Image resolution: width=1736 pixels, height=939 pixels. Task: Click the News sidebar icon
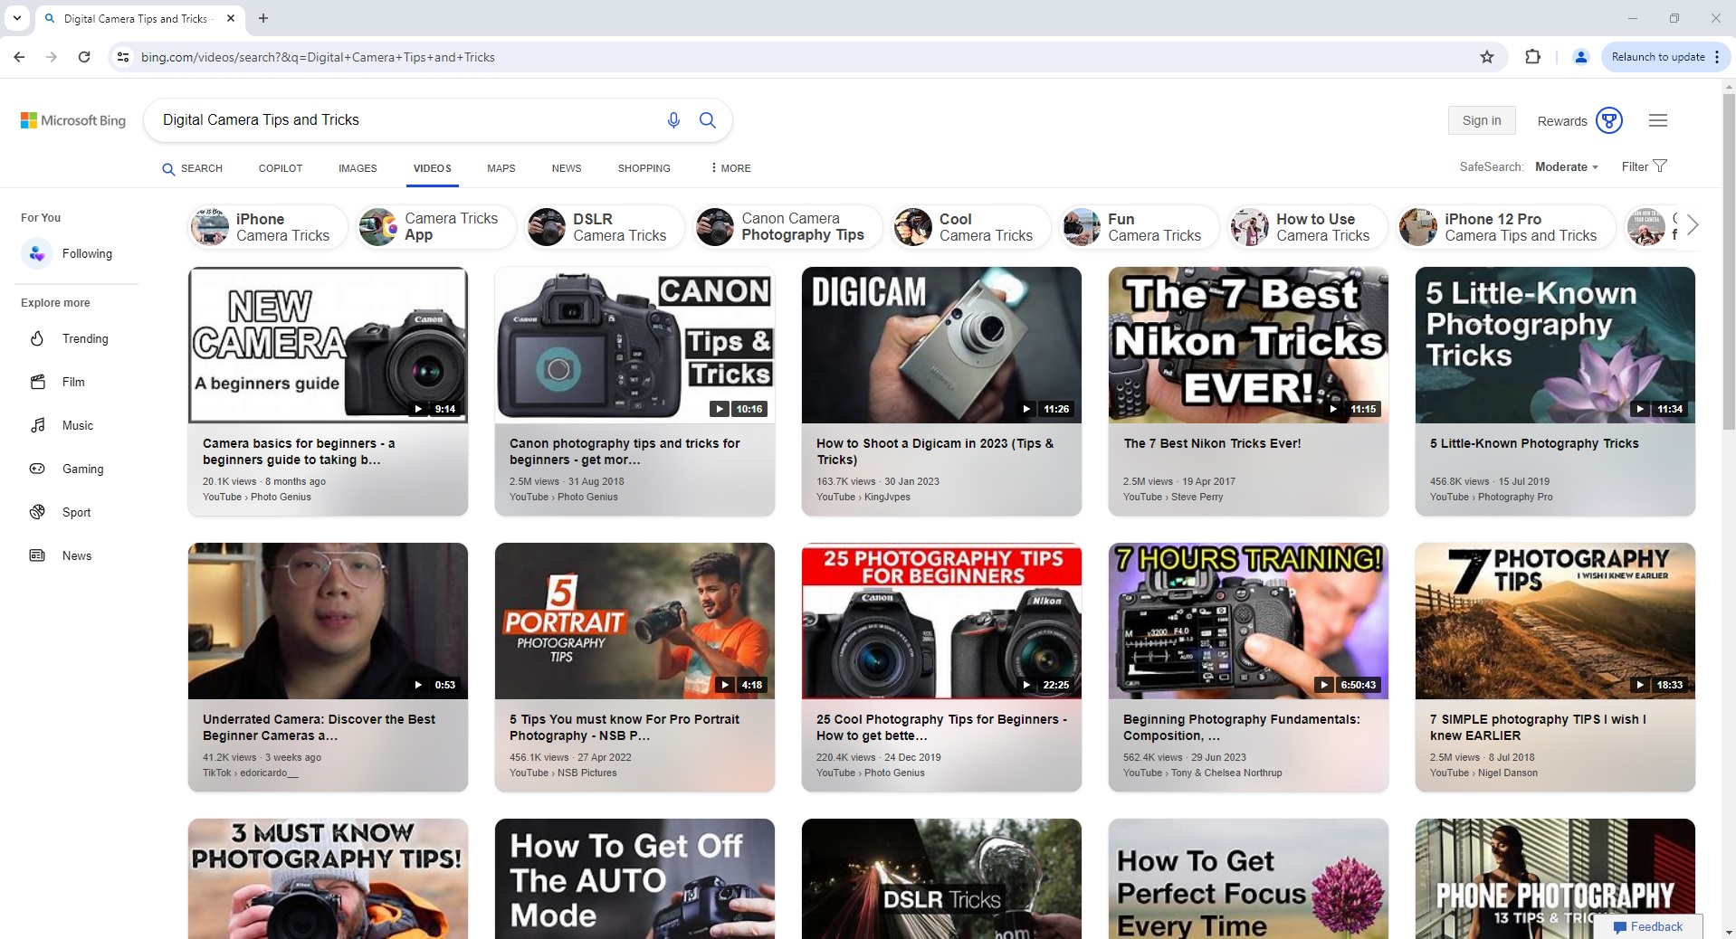pyautogui.click(x=37, y=555)
